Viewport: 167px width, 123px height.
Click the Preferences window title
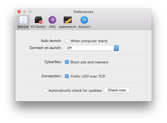click(x=83, y=12)
